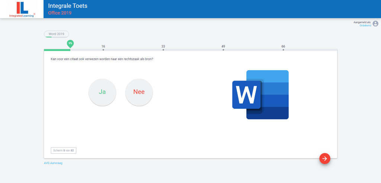Open the user account avatar icon
The height and width of the screenshot is (183, 381).
pyautogui.click(x=375, y=24)
